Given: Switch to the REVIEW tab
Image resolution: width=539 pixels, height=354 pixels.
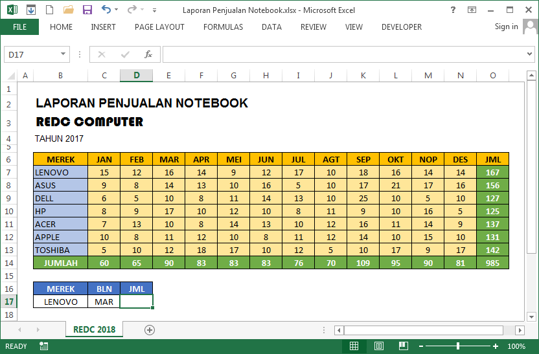Looking at the screenshot, I should [313, 27].
